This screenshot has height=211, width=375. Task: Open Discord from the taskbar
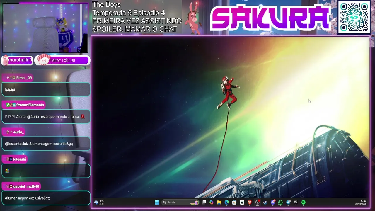pos(273,202)
